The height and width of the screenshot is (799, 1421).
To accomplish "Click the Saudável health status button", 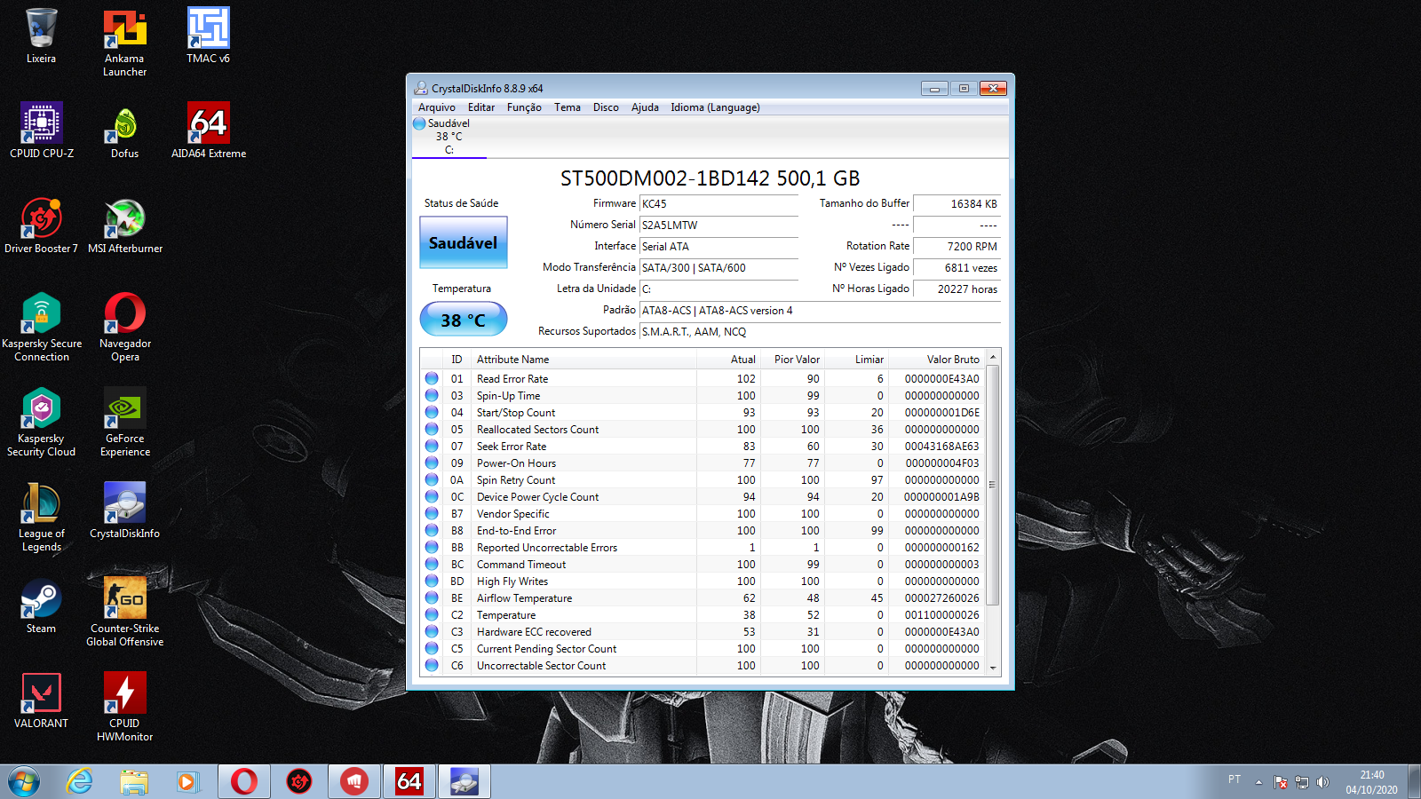I will click(464, 242).
